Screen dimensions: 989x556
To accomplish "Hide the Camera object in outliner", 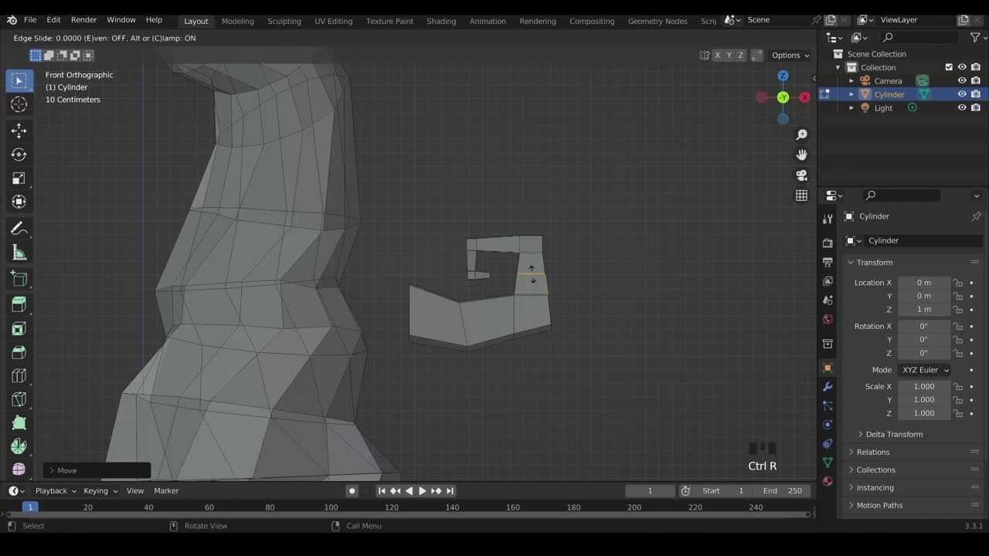I will click(x=962, y=80).
